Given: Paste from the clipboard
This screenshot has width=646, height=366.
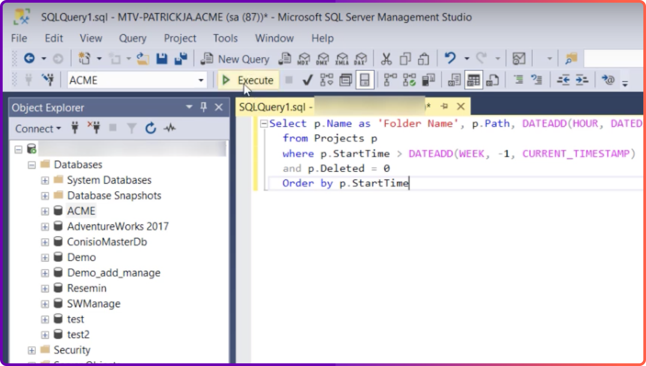Looking at the screenshot, I should [423, 59].
